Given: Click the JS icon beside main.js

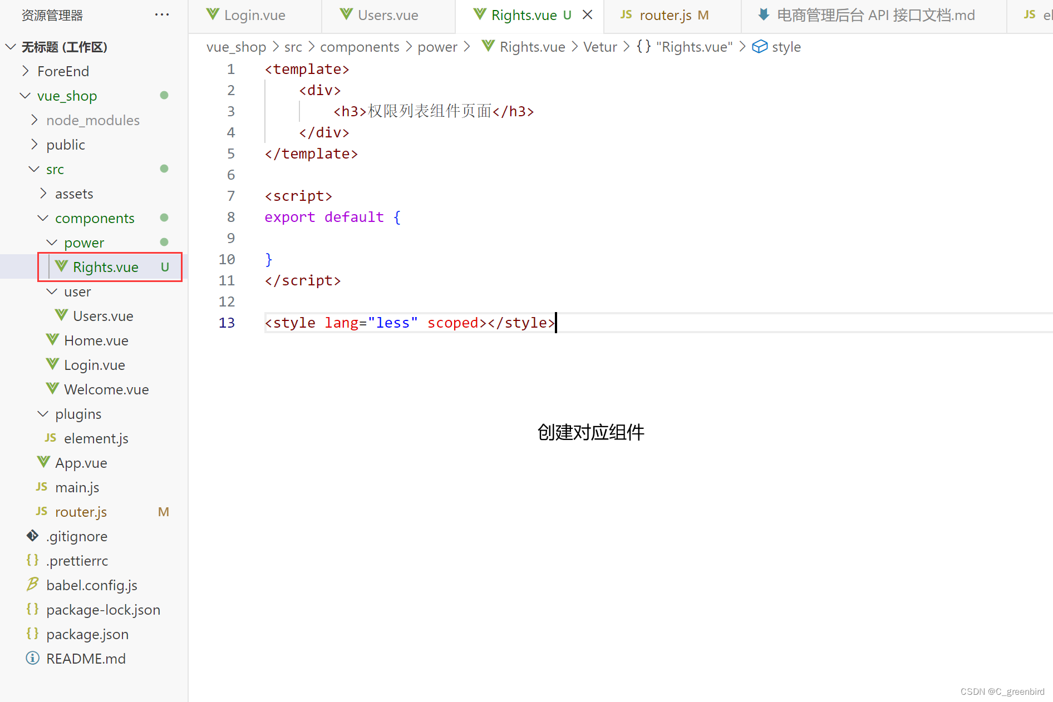Looking at the screenshot, I should (x=42, y=487).
